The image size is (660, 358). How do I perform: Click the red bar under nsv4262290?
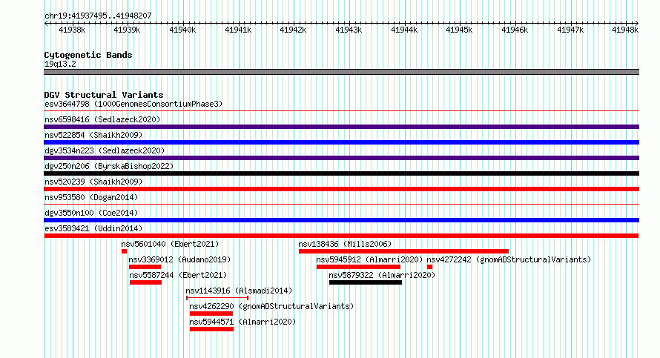(211, 314)
